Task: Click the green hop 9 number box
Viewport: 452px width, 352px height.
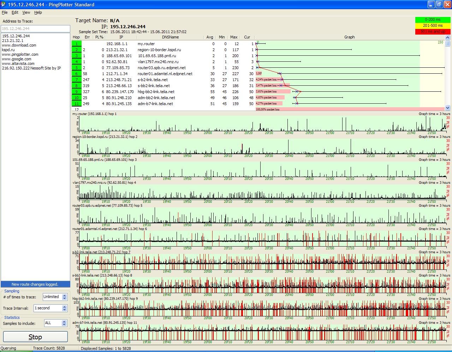Action: click(76, 92)
